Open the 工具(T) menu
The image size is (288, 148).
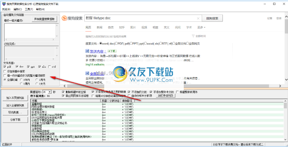(x=29, y=9)
